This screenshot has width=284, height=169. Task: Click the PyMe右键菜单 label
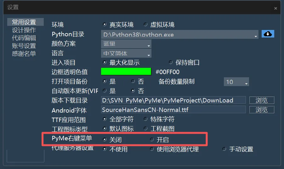tap(72, 138)
